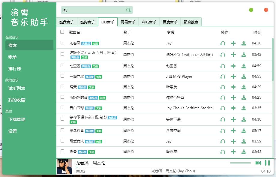Download 告白气球 song

pyautogui.click(x=244, y=108)
